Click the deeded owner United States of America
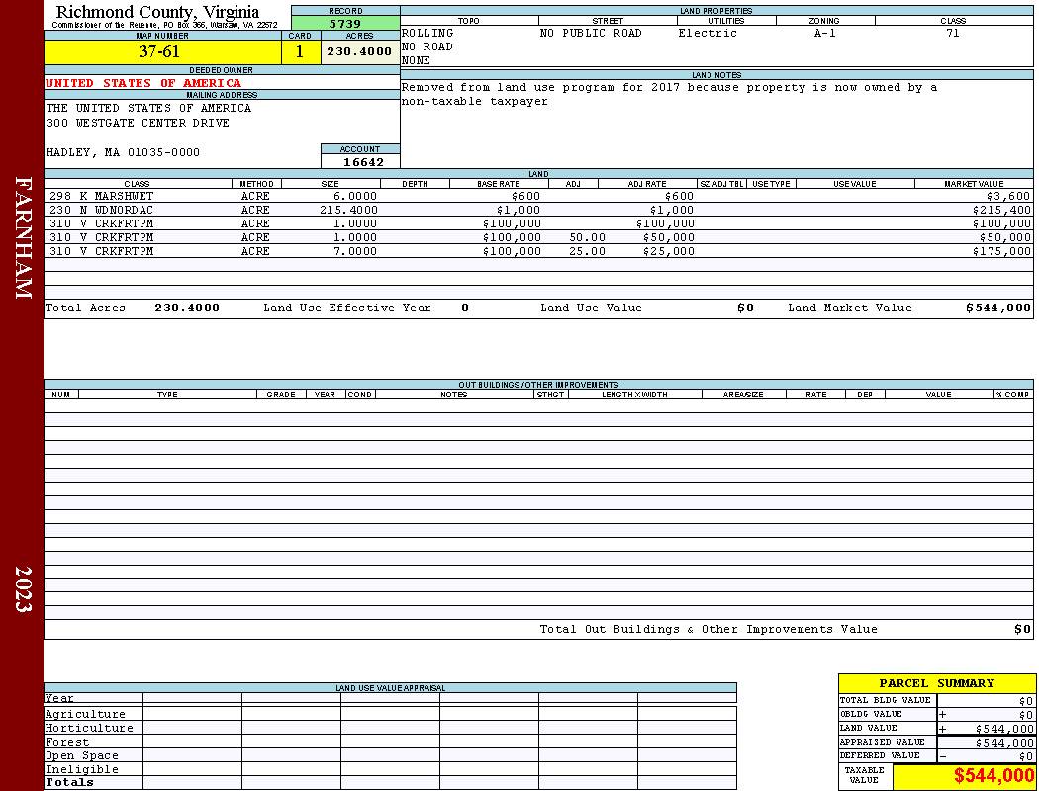 [x=143, y=83]
